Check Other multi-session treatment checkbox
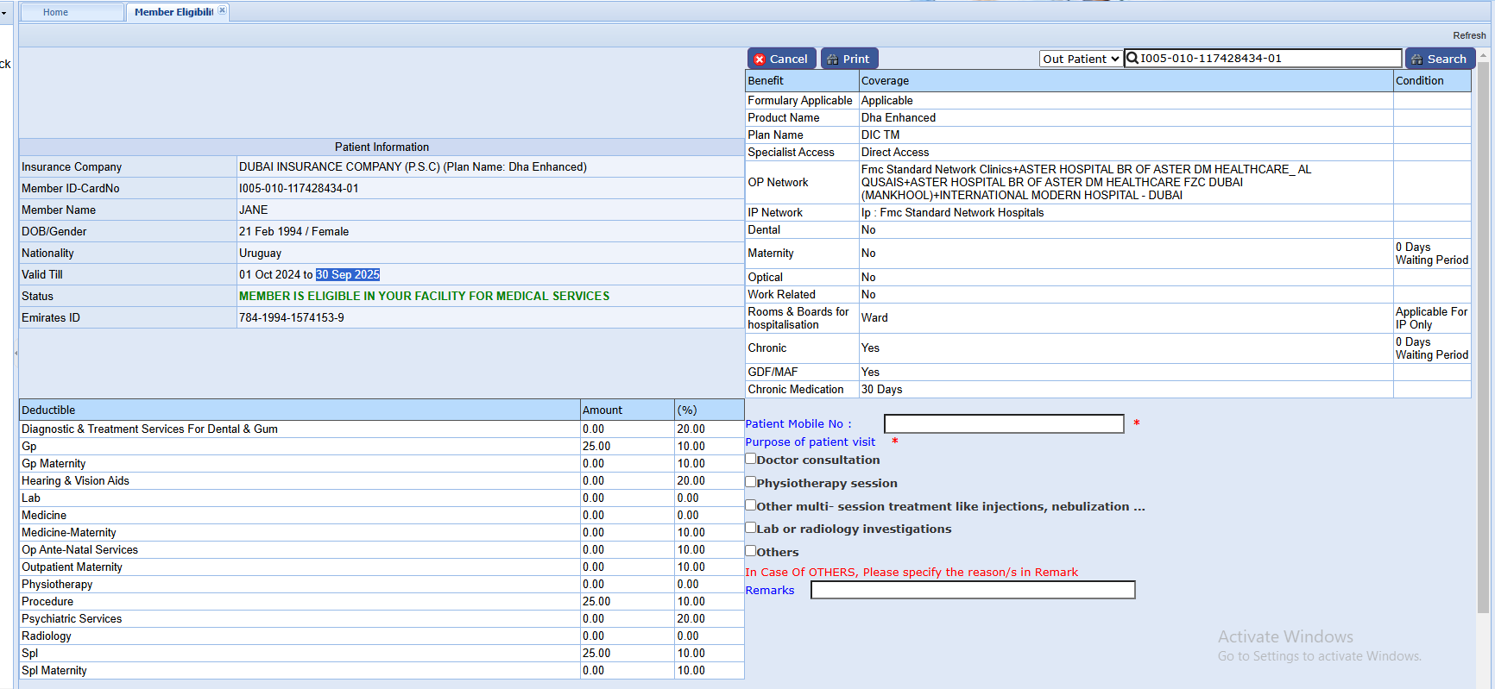Screen dimensions: 1495x689 [x=751, y=505]
